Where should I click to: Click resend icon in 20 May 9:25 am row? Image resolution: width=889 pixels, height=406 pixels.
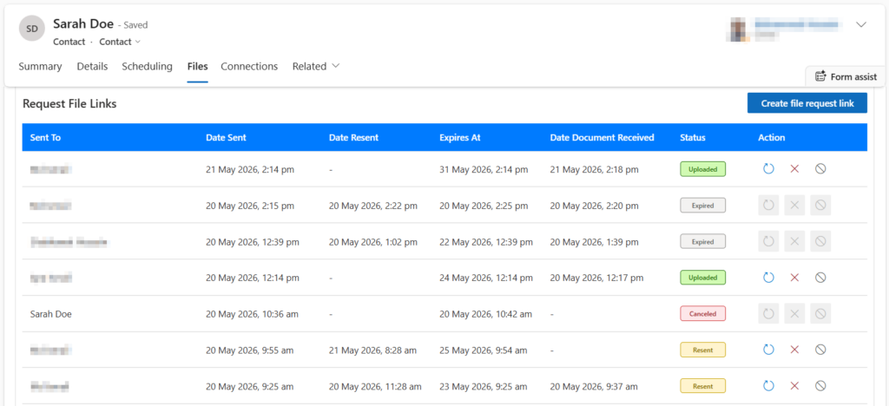(x=768, y=386)
